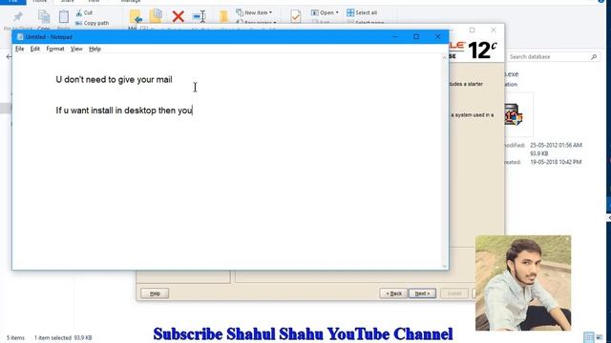Click the created date '19-05-2018 10:42 PM'
This screenshot has width=611, height=343.
pos(556,162)
